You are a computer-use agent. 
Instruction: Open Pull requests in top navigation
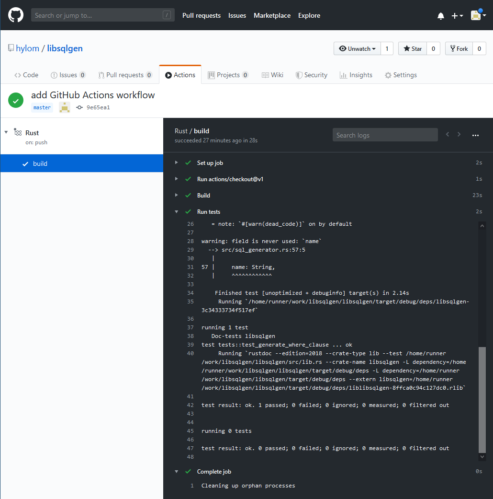[202, 16]
